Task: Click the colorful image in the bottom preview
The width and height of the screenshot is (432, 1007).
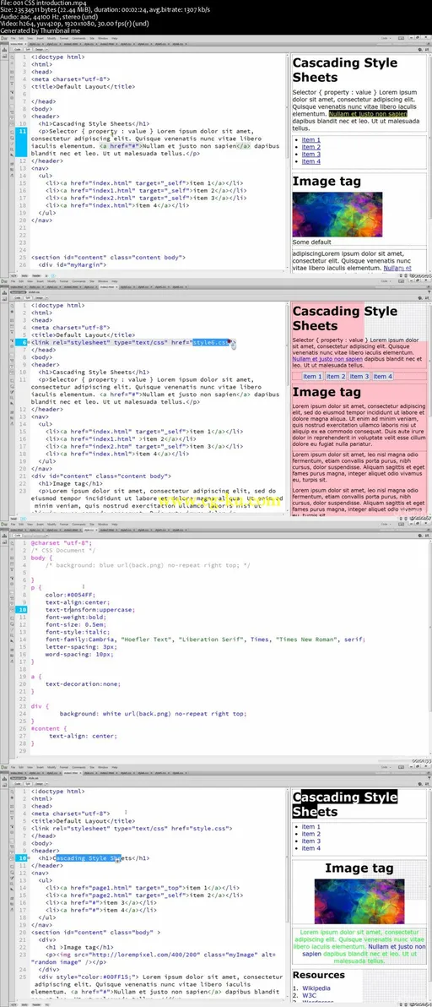Action: click(359, 901)
